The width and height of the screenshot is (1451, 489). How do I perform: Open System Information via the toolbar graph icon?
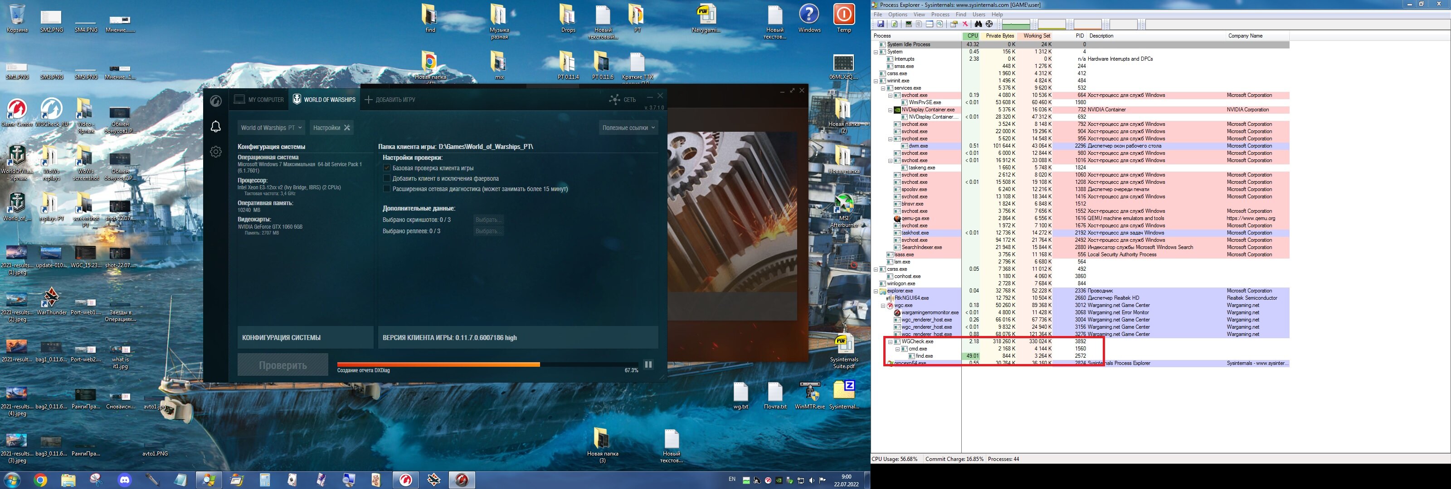909,24
